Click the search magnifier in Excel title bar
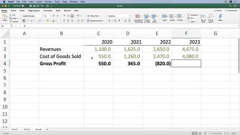 tap(230, 6)
